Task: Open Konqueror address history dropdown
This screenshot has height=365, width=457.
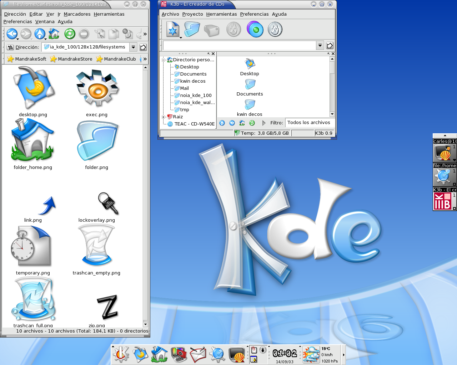Action: coord(133,47)
